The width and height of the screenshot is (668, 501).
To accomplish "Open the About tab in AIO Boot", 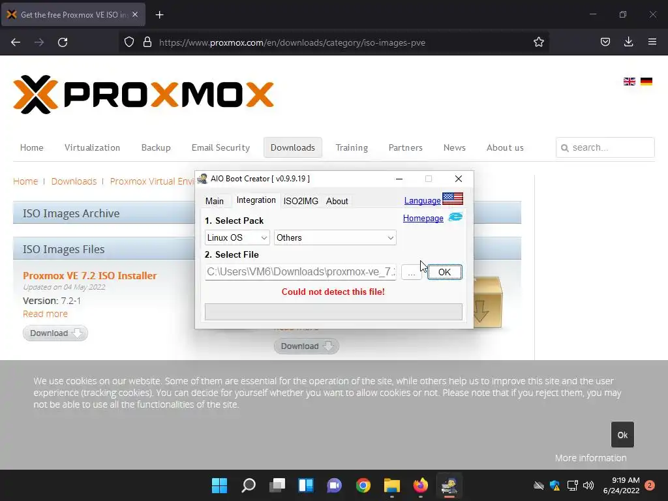I will (337, 201).
